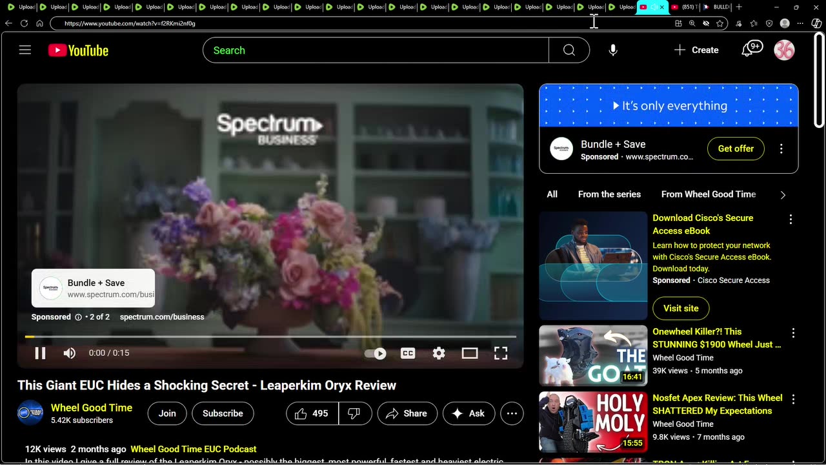The height and width of the screenshot is (465, 826).
Task: Reload the current page
Action: (x=24, y=23)
